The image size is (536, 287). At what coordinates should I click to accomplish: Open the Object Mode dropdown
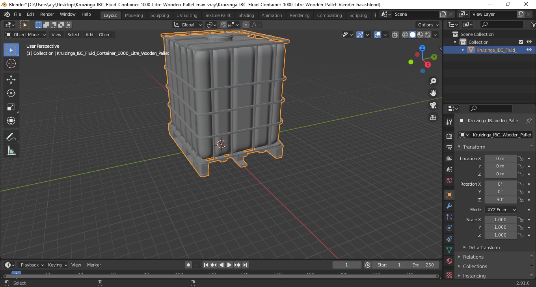pos(26,35)
